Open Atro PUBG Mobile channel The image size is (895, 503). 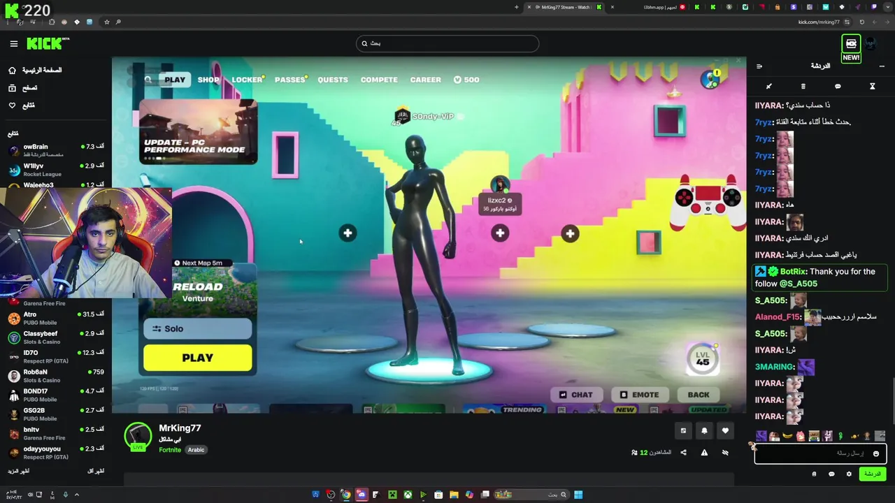pos(56,318)
